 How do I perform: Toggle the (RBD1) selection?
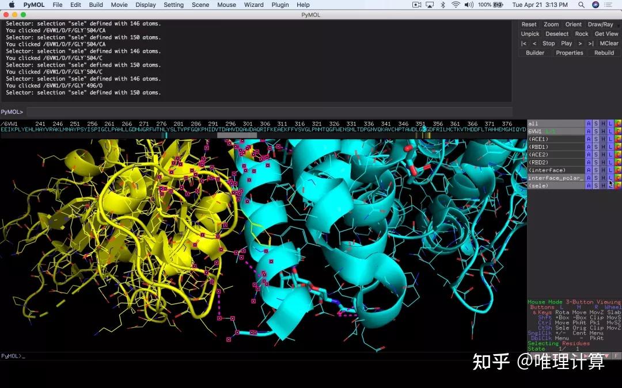(556, 147)
